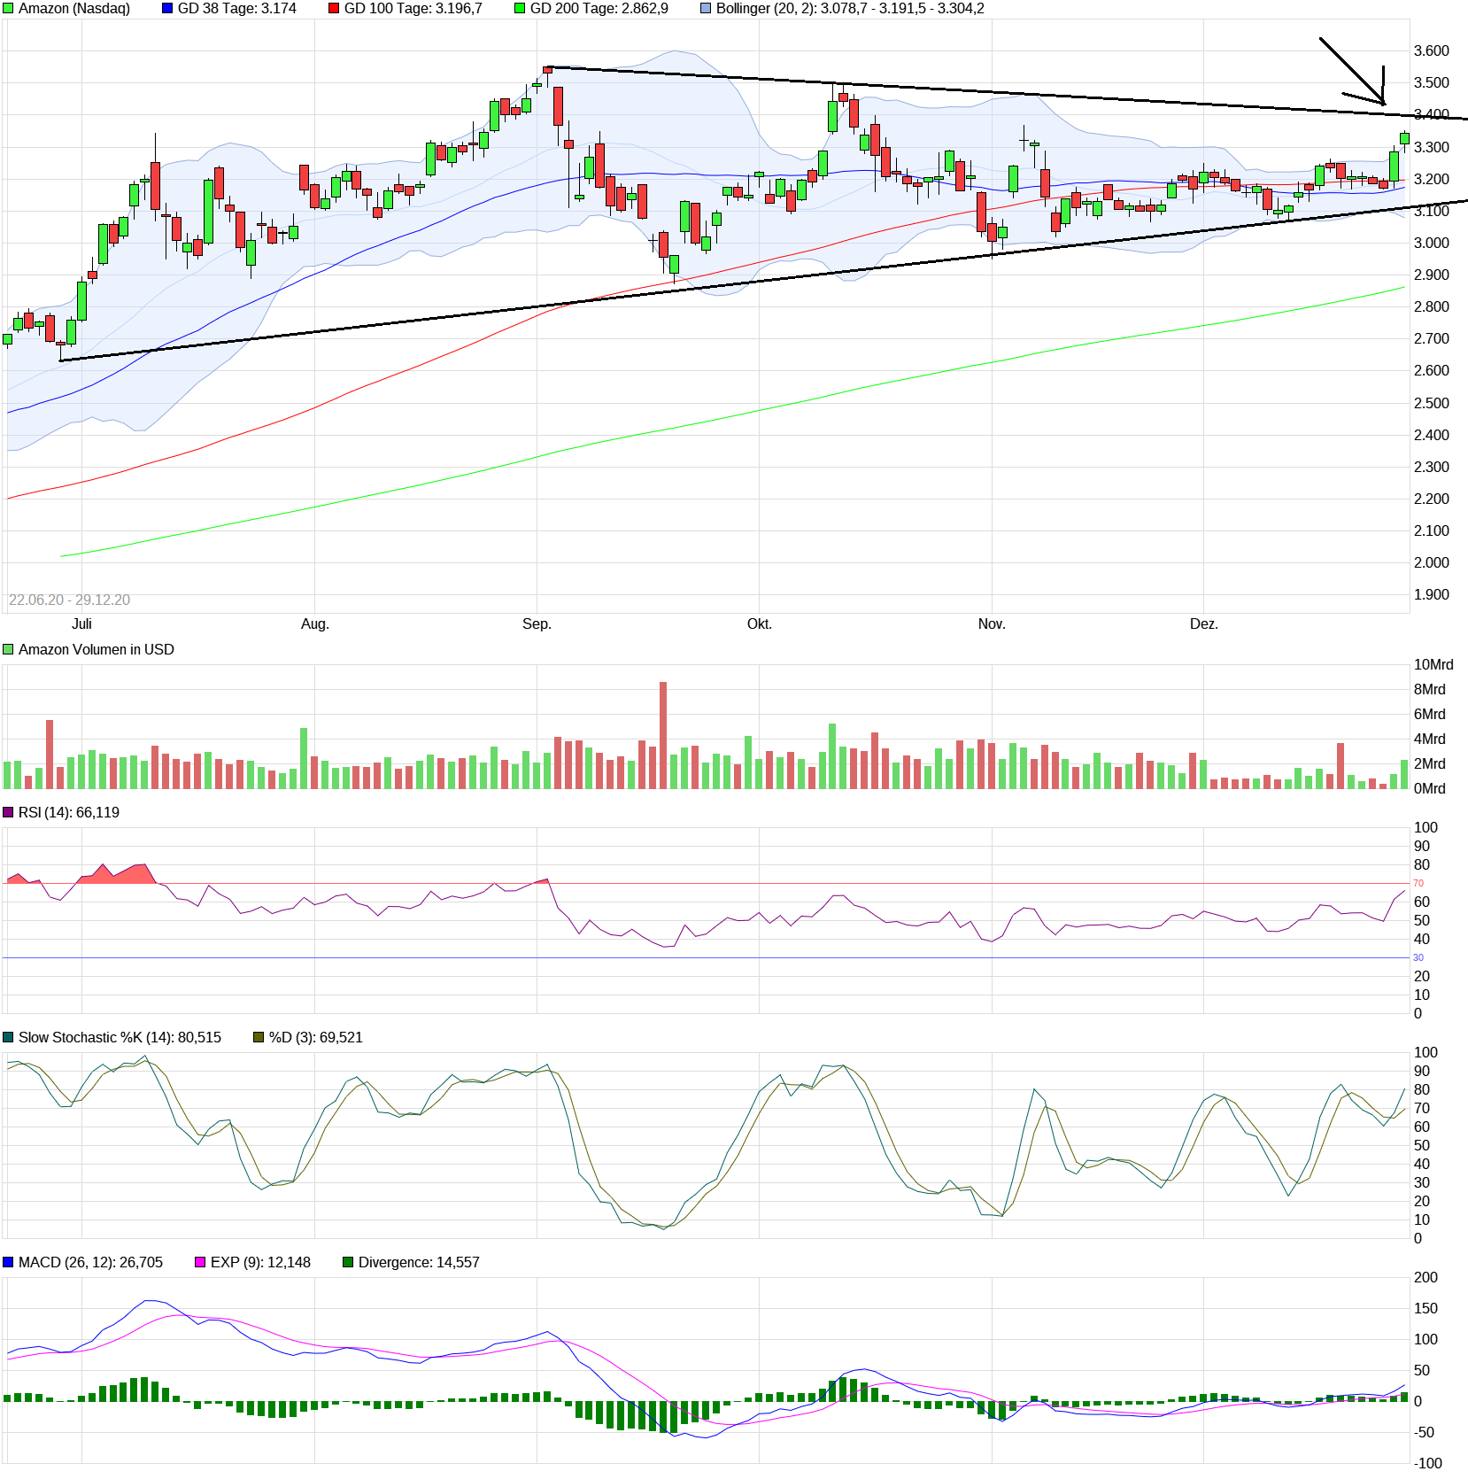Click the 'Sep.' month axis label
1468x1479 pixels.
click(537, 624)
